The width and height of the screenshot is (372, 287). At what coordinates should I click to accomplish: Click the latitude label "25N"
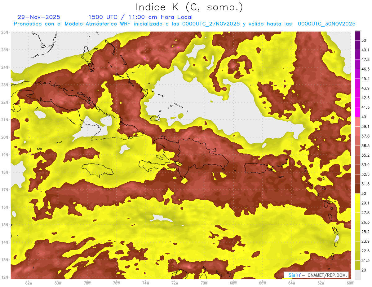[x=5, y=50]
